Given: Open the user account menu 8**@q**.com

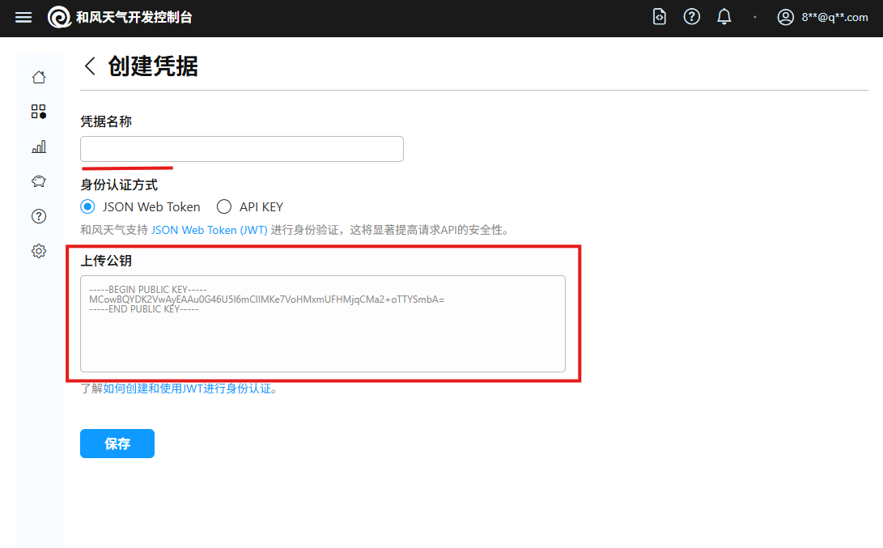Looking at the screenshot, I should [822, 17].
